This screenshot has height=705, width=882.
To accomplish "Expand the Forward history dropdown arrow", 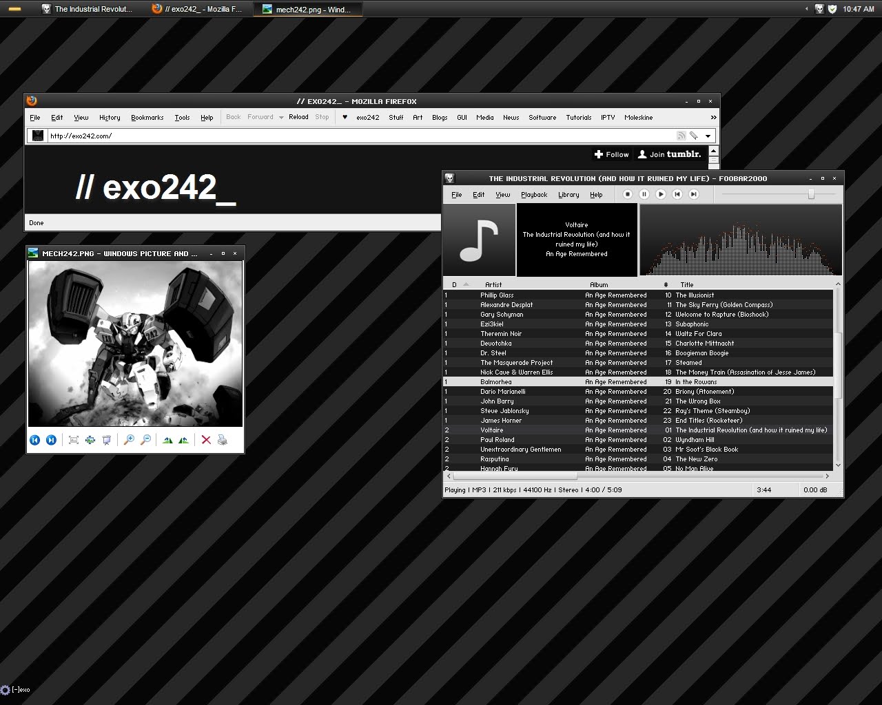I will [281, 118].
